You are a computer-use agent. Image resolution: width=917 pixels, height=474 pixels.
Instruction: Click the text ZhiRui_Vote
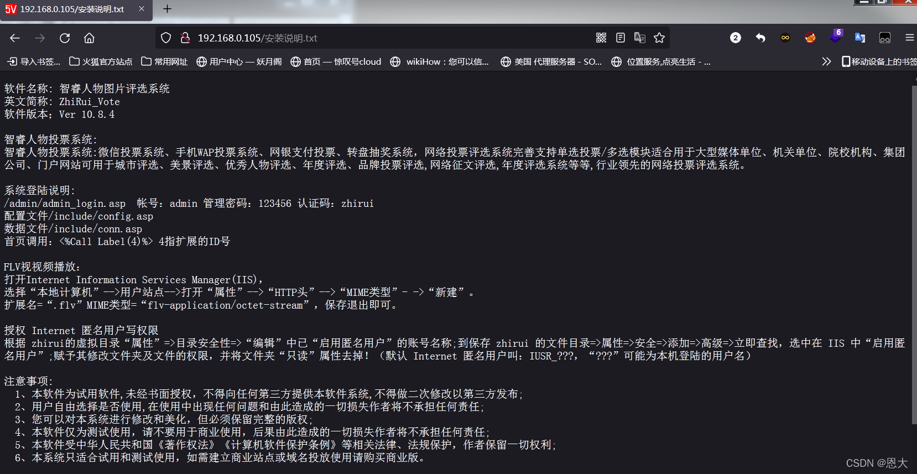[90, 102]
